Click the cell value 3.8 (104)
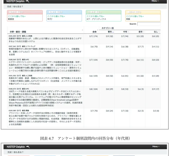Viewport: 169px width, 156px height. pos(93,89)
